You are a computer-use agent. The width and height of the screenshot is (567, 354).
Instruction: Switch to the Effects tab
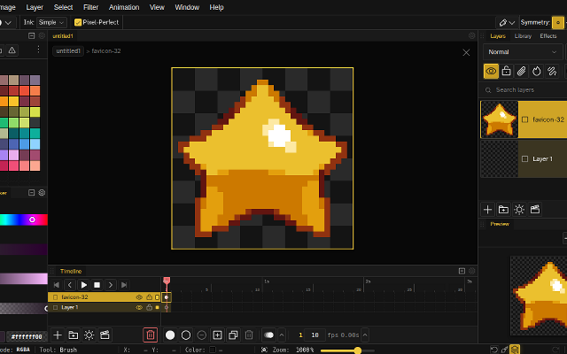pyautogui.click(x=548, y=36)
